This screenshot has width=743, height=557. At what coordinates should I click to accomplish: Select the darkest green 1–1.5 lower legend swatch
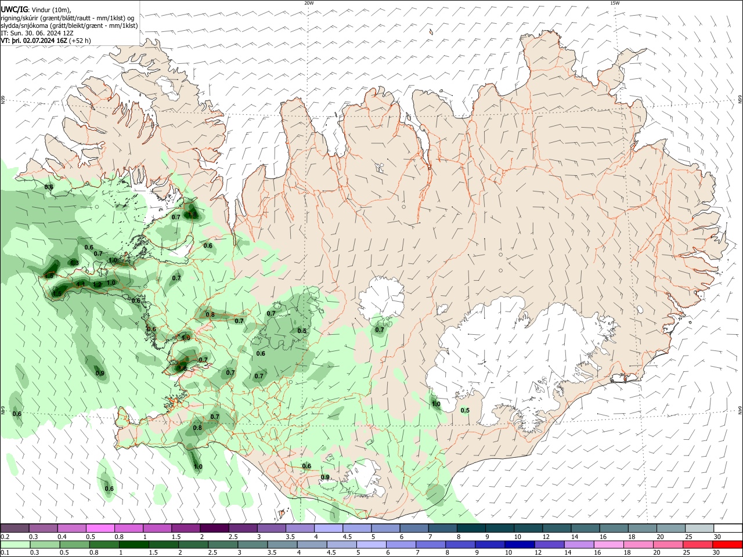pyautogui.click(x=134, y=544)
